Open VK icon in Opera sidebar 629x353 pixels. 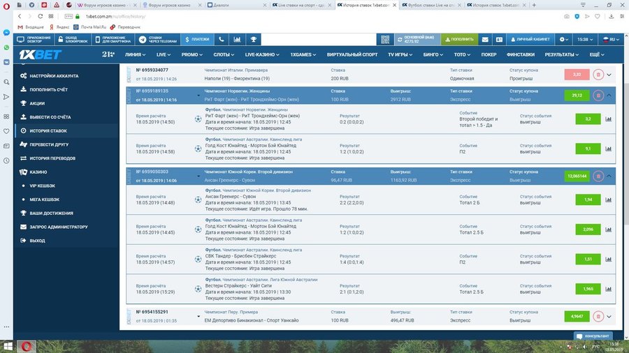tap(6, 62)
